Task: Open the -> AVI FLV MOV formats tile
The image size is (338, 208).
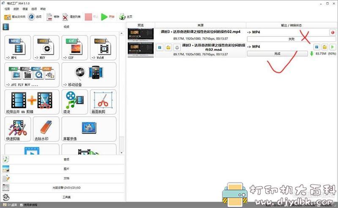Action: point(32,75)
